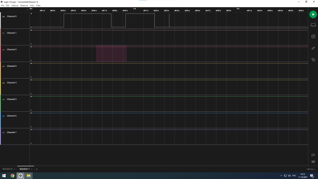Image resolution: width=318 pixels, height=179 pixels.
Task: Open the Windows Start menu
Action: [x=4, y=176]
